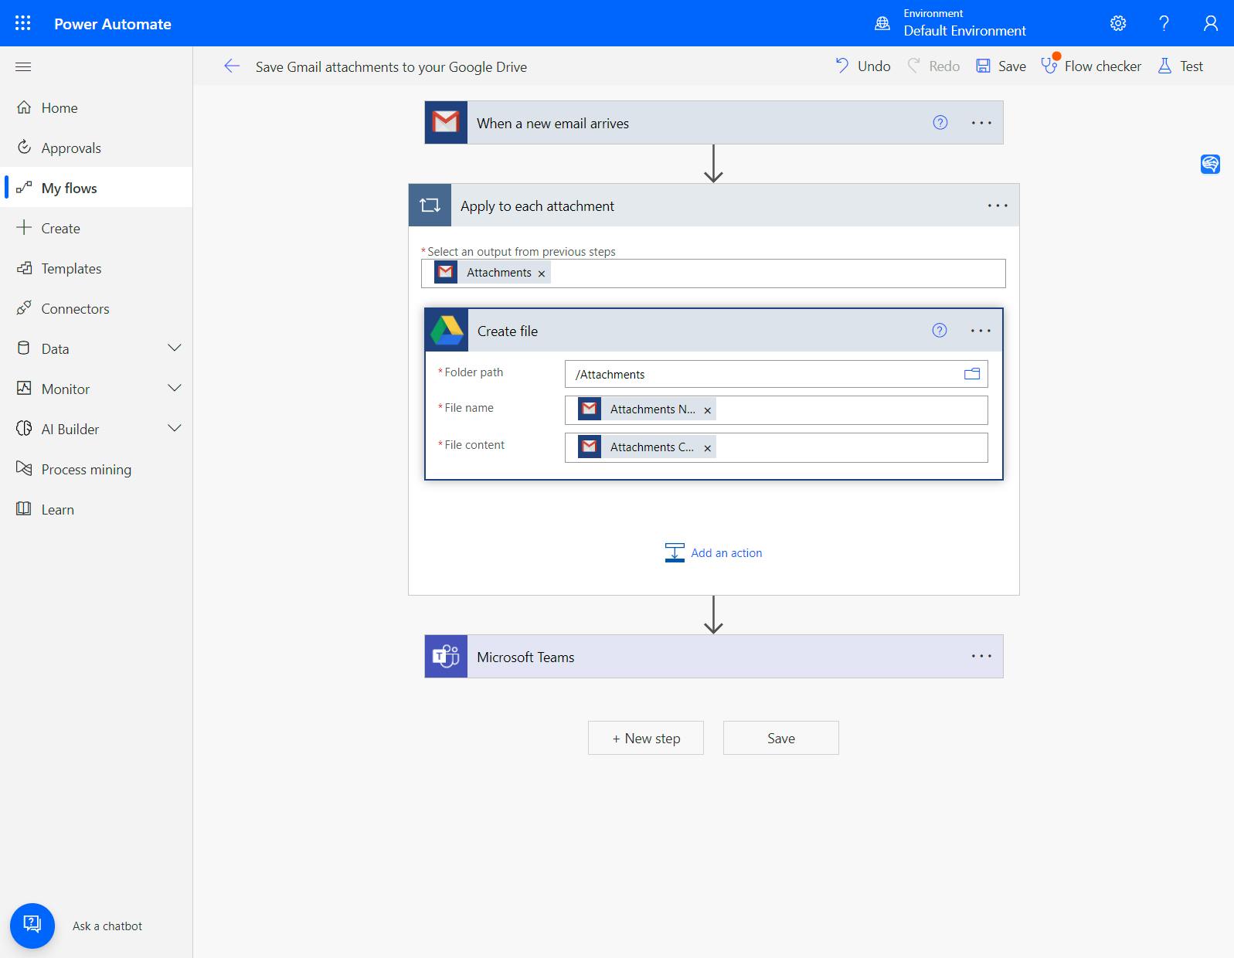The image size is (1234, 958).
Task: Open Approvals in sidebar
Action: coord(96,148)
